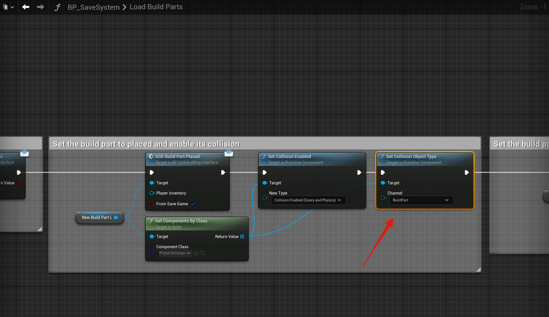Open the New Type collision dropdown

click(308, 200)
